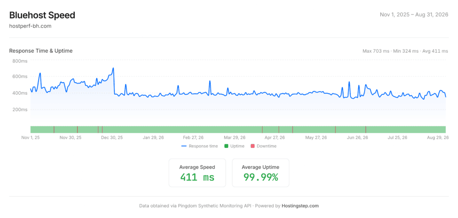Screen dimensions: 458x218
Task: Click the Jun 26, 26 axis label
Action: coord(357,138)
